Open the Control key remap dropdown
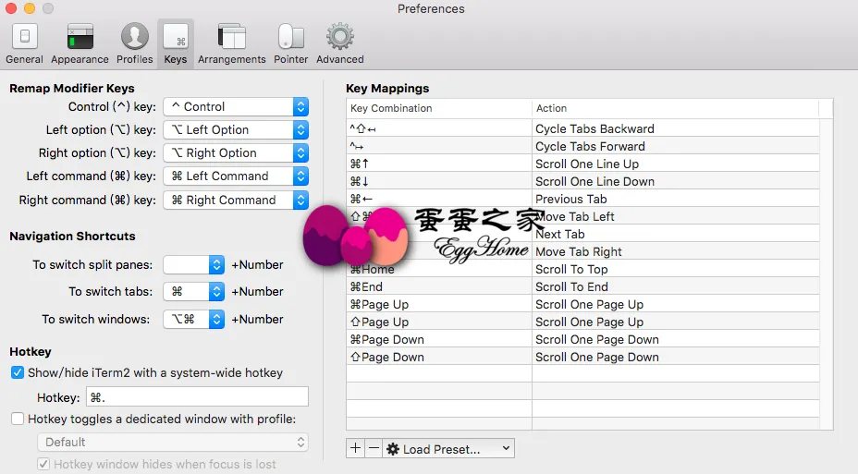This screenshot has height=474, width=858. [x=236, y=106]
